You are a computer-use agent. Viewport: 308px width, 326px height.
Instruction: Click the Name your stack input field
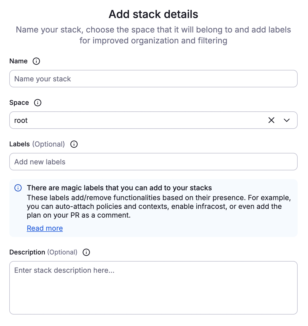click(x=153, y=79)
